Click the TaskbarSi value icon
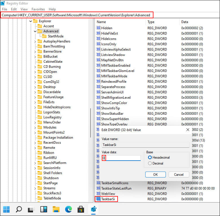 point(98,199)
